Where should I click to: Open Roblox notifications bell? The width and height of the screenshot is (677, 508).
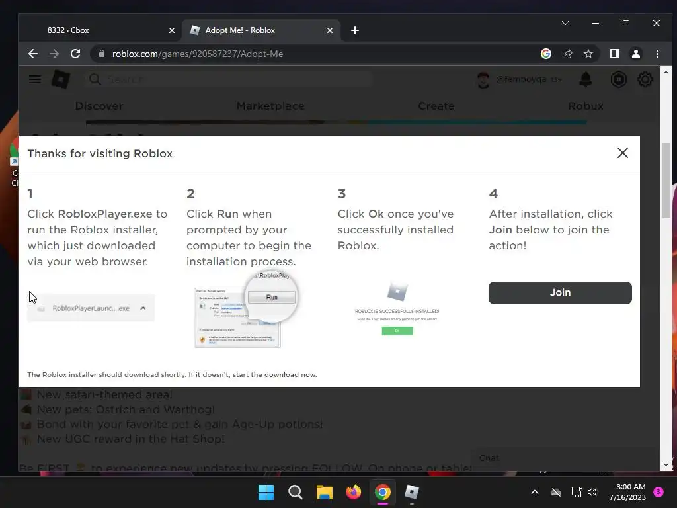click(x=586, y=79)
